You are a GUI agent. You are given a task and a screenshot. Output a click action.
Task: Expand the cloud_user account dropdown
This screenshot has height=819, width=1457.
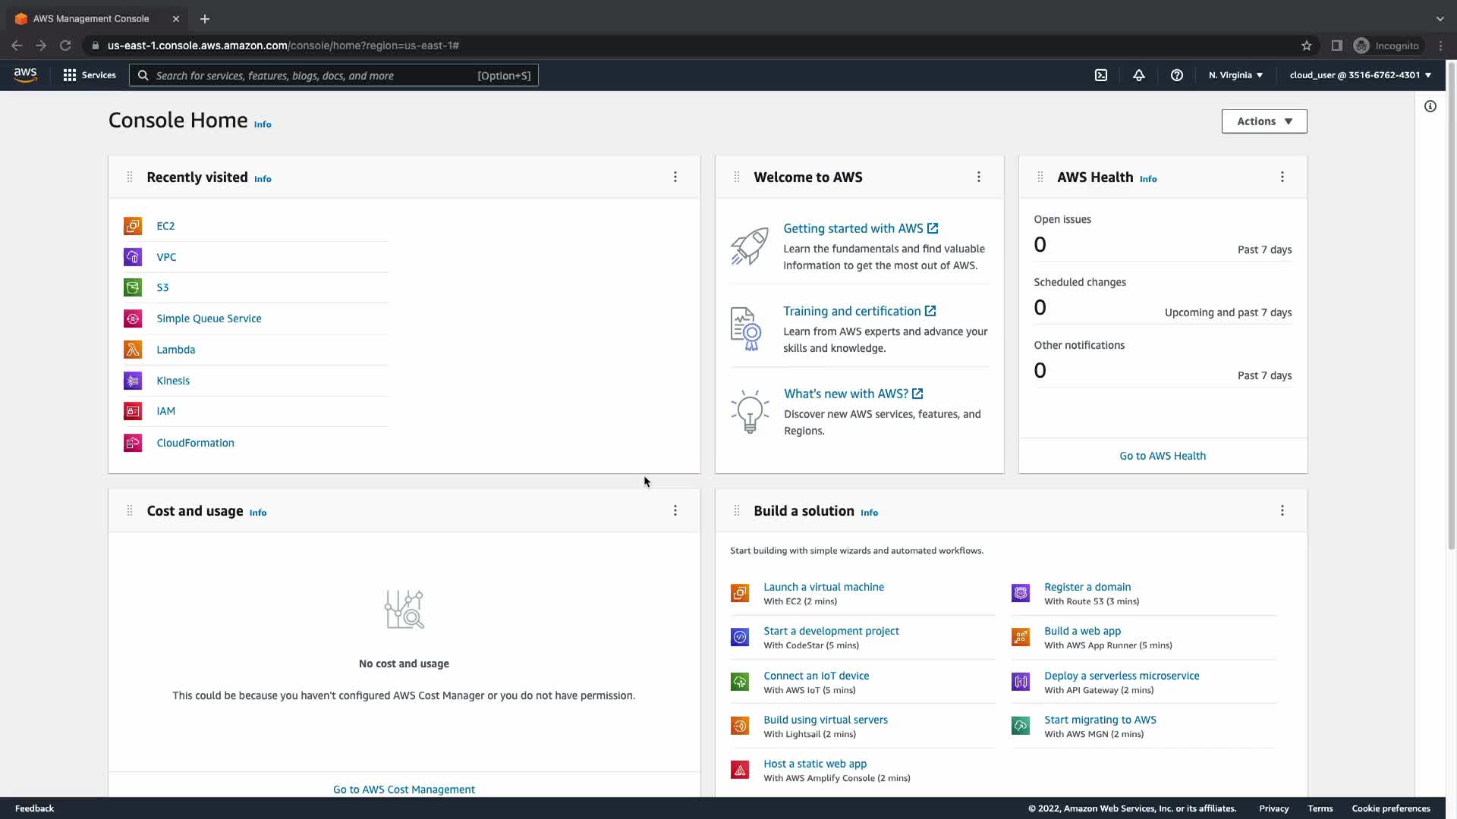click(x=1360, y=75)
